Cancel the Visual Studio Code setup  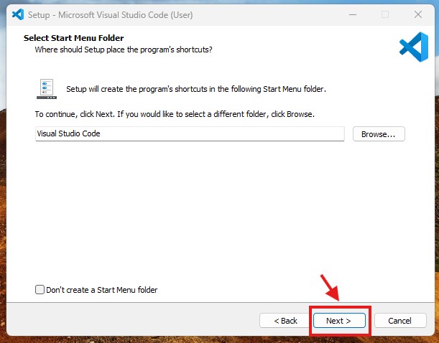tap(399, 320)
